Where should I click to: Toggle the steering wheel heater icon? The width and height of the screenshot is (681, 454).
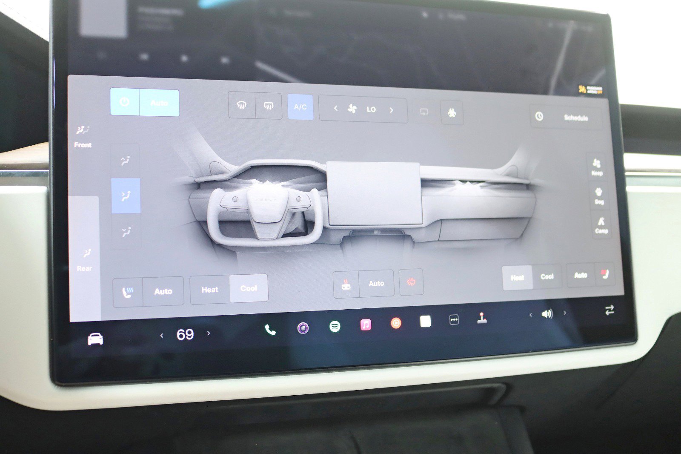(411, 282)
